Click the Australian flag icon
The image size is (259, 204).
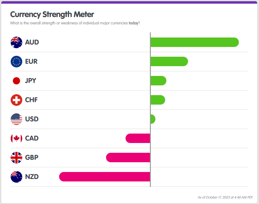click(16, 42)
